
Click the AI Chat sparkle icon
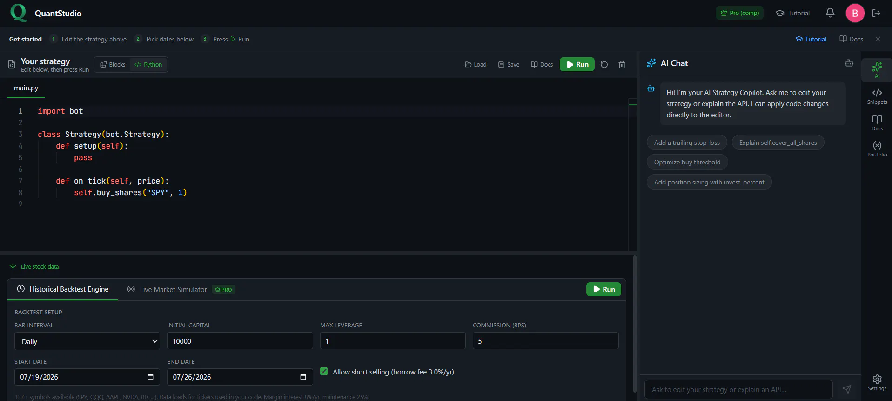[651, 63]
